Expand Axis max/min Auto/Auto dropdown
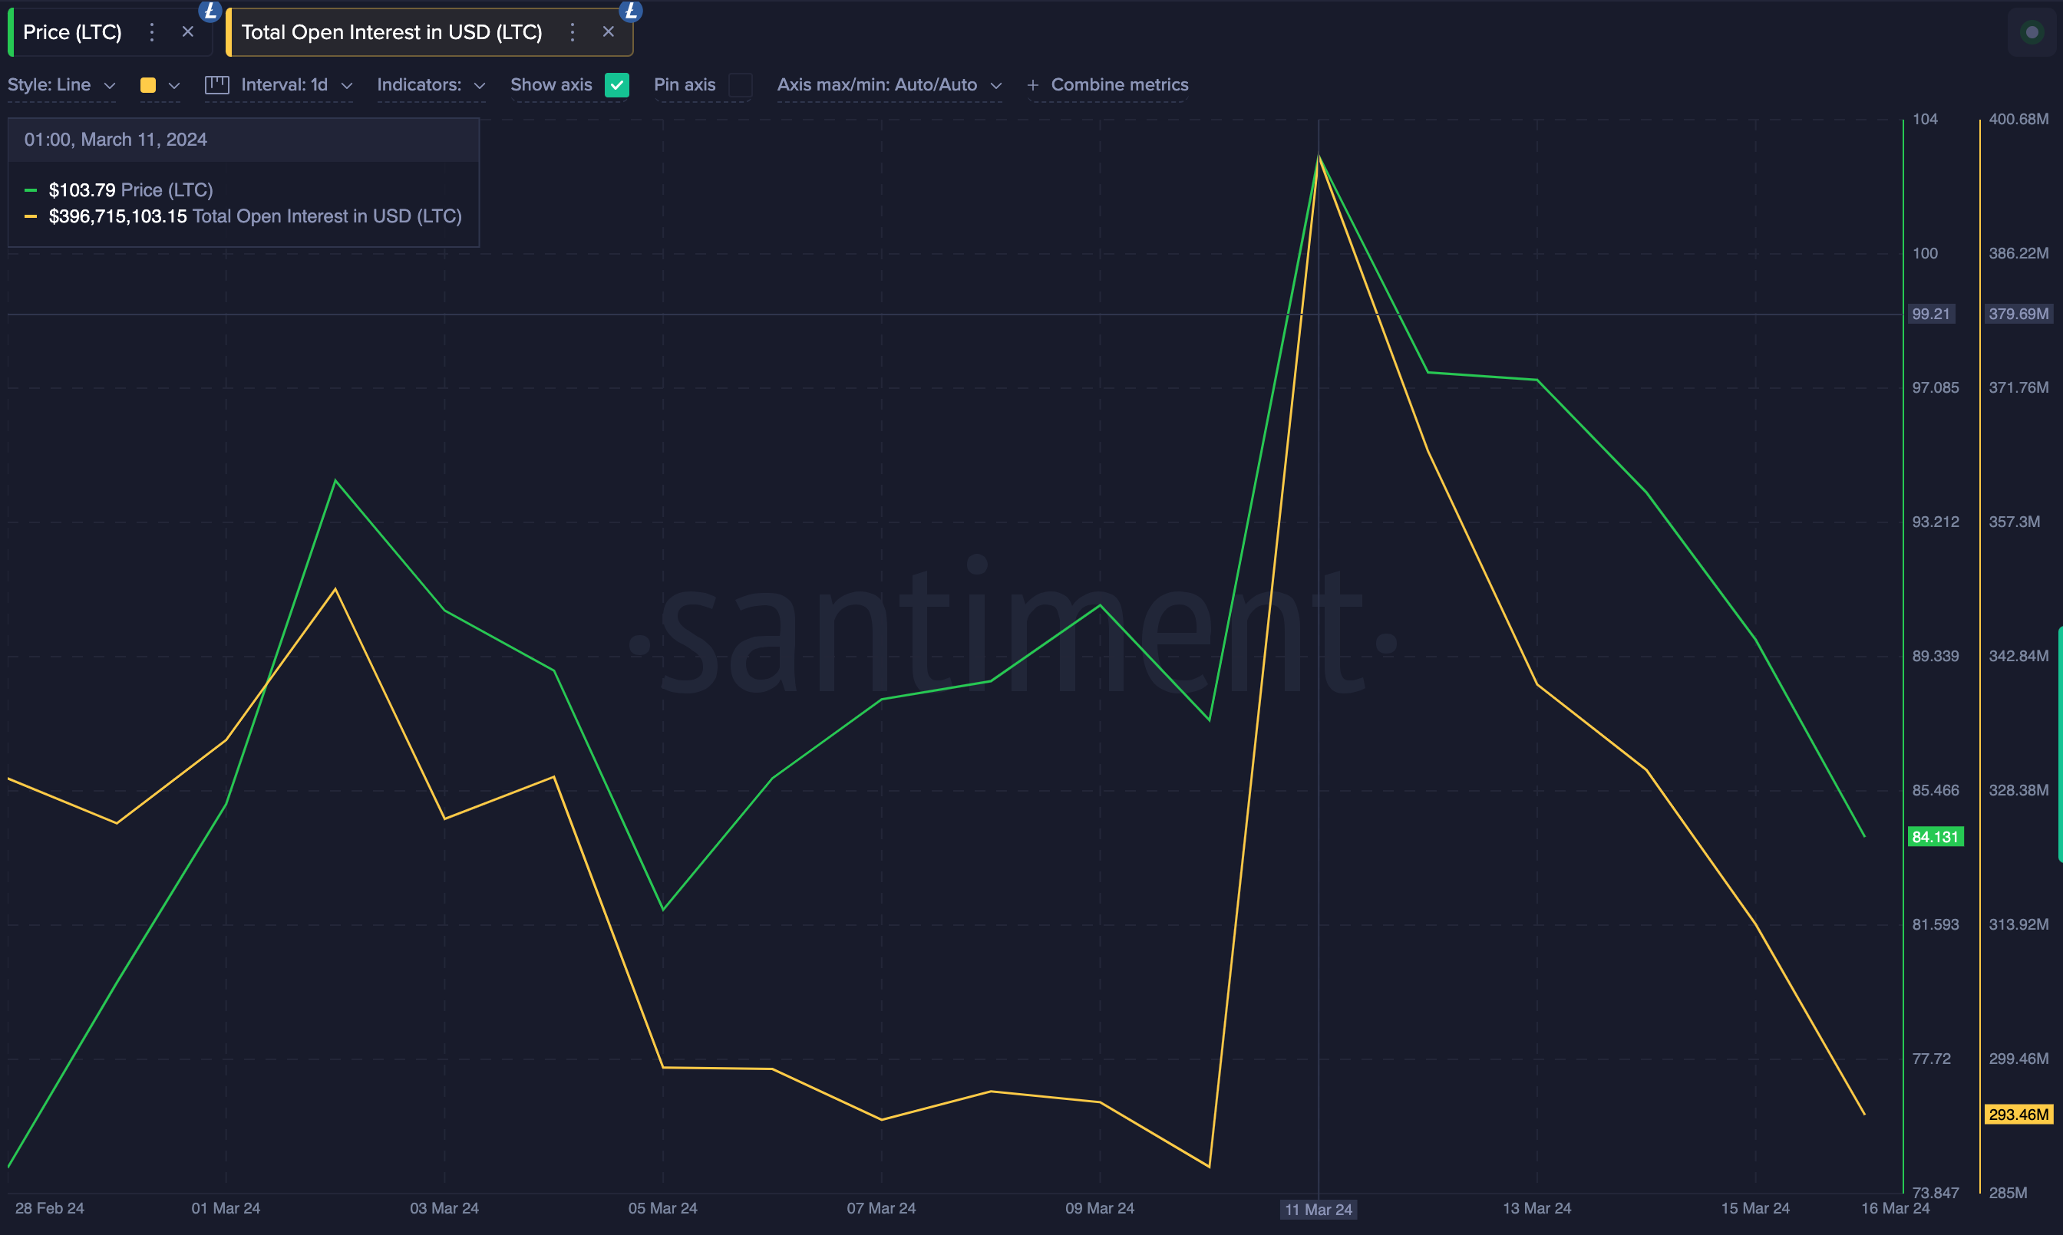This screenshot has width=2063, height=1235. coord(888,85)
